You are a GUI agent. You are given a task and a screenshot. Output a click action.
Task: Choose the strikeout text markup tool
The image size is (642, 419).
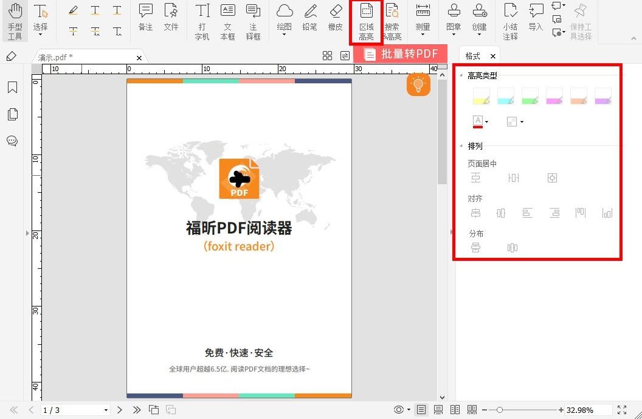[x=74, y=31]
